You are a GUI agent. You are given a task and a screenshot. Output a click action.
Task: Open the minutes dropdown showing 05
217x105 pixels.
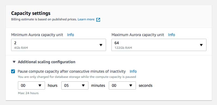75,85
